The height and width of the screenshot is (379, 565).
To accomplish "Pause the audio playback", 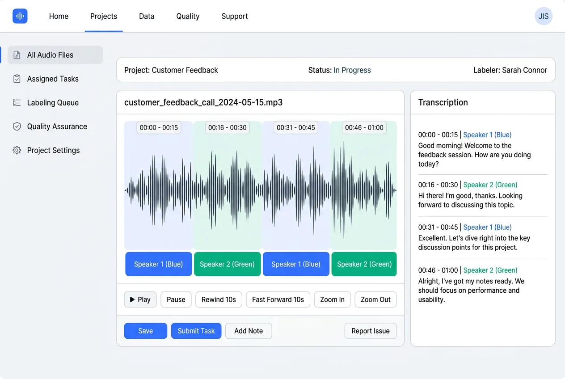I will [x=176, y=299].
